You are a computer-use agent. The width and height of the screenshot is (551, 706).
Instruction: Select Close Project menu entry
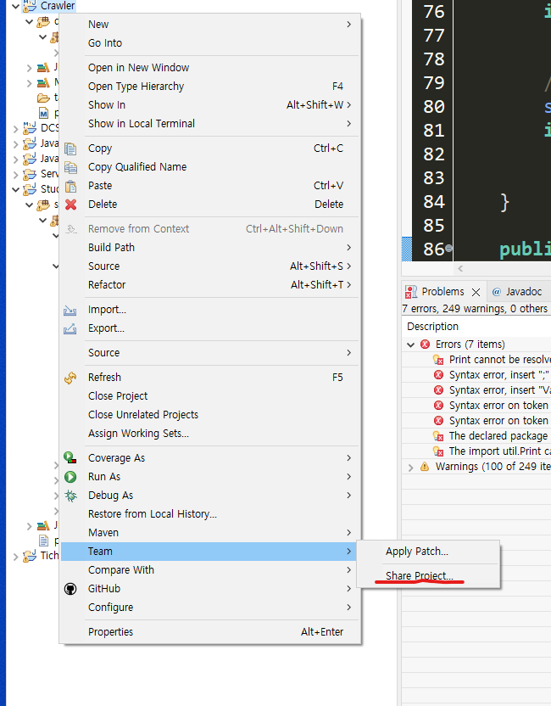click(209, 396)
